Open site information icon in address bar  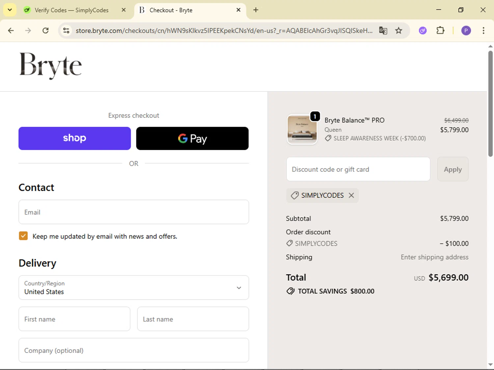66,31
